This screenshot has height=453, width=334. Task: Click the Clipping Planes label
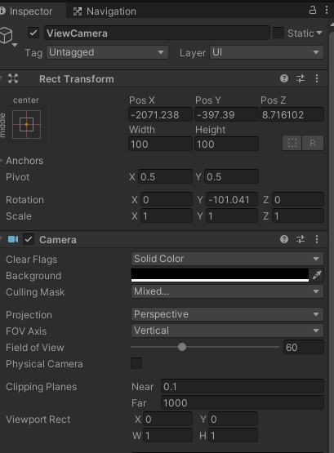[x=42, y=387]
